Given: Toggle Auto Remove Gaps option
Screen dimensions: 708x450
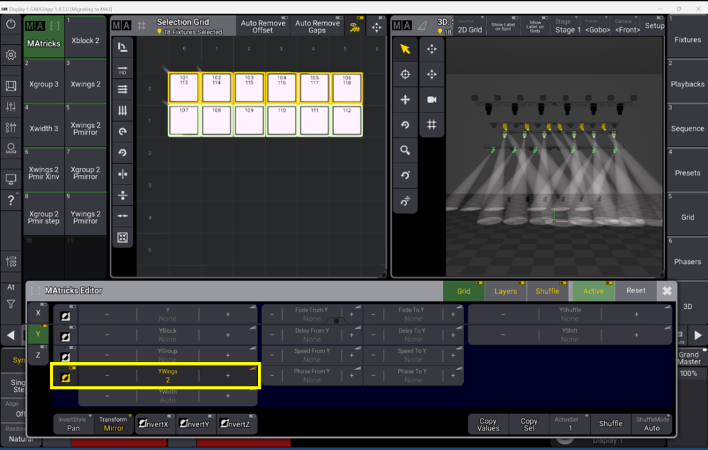Looking at the screenshot, I should point(317,26).
